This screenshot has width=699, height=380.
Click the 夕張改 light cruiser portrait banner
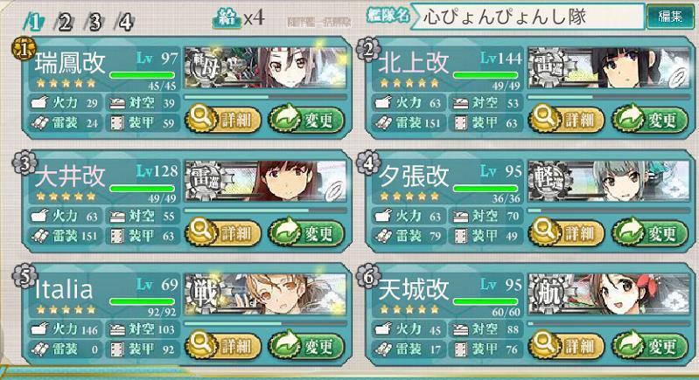coord(609,181)
